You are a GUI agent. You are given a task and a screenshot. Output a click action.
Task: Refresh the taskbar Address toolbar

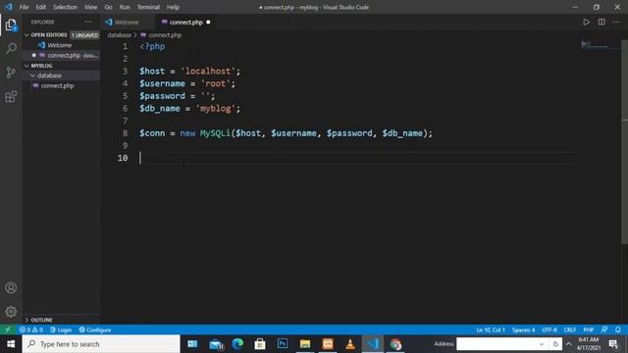click(x=555, y=344)
